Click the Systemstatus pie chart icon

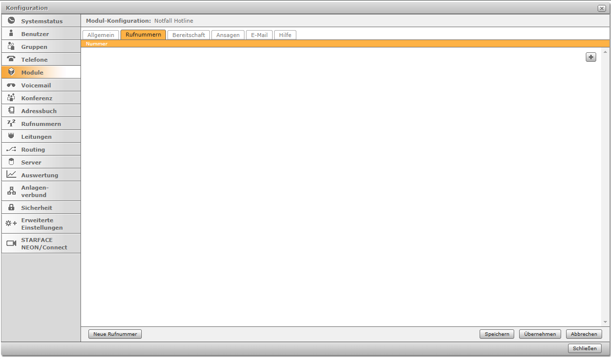click(11, 21)
